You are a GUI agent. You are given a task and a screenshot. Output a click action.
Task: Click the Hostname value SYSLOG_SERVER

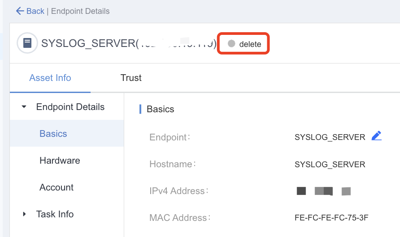tap(330, 165)
